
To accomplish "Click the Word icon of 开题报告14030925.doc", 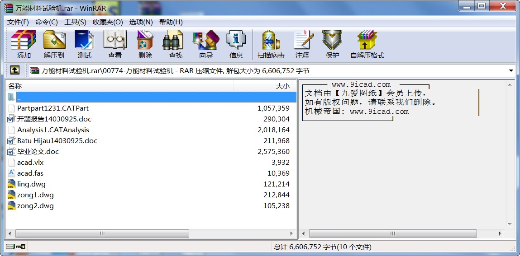I will tap(11, 119).
